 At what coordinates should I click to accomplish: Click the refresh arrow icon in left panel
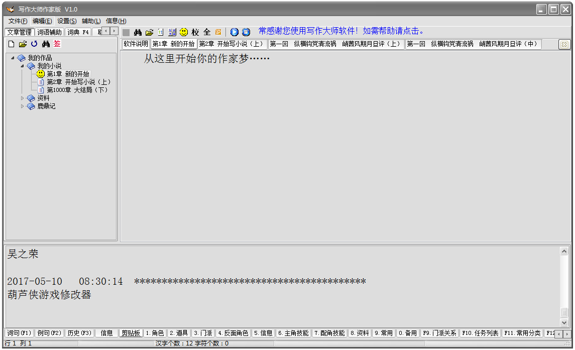click(34, 44)
